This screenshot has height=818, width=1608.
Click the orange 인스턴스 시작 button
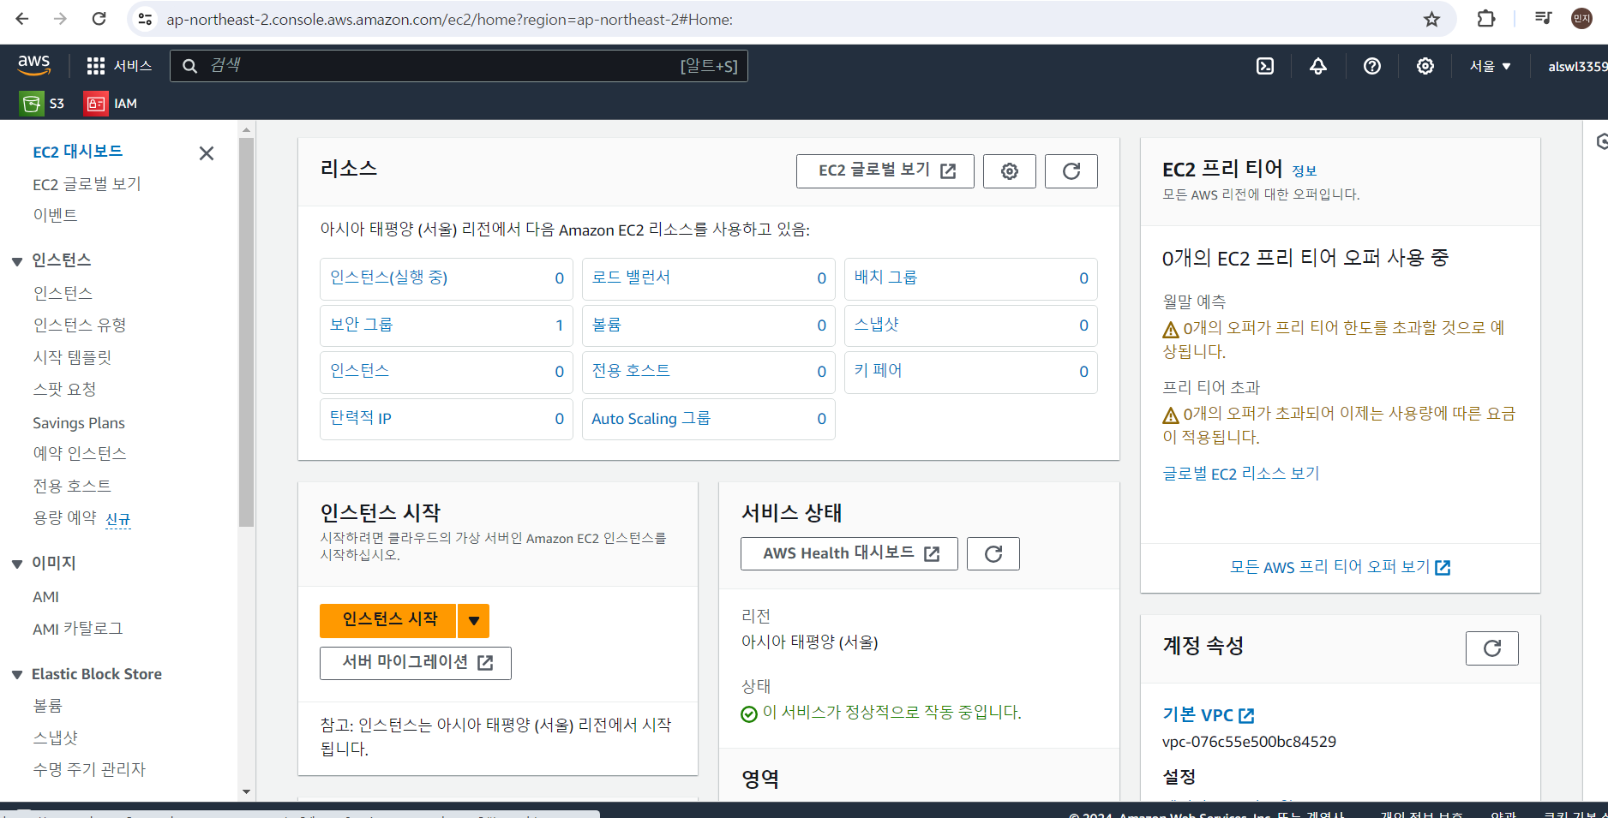(x=388, y=621)
